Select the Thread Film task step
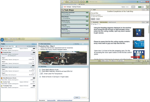150x102 pixels. 75,30
